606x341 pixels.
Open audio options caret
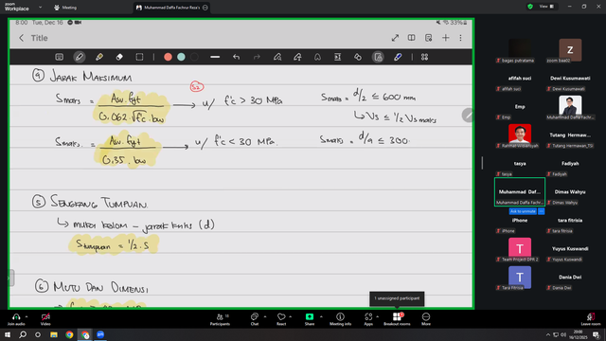click(x=27, y=316)
